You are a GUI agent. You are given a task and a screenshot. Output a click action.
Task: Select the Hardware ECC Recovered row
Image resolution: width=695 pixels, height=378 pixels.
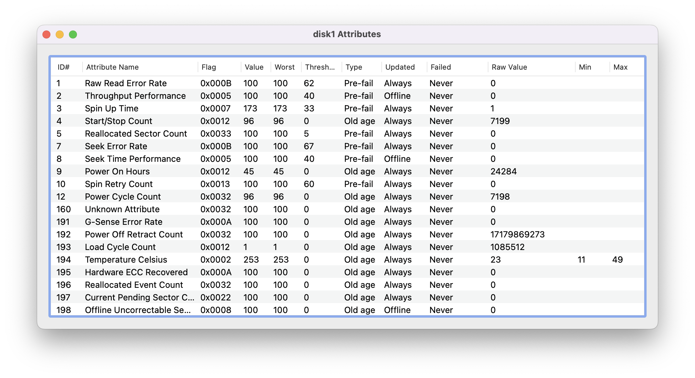tap(136, 272)
